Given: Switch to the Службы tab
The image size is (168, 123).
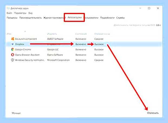Looking at the screenshot, I should [x=121, y=18].
